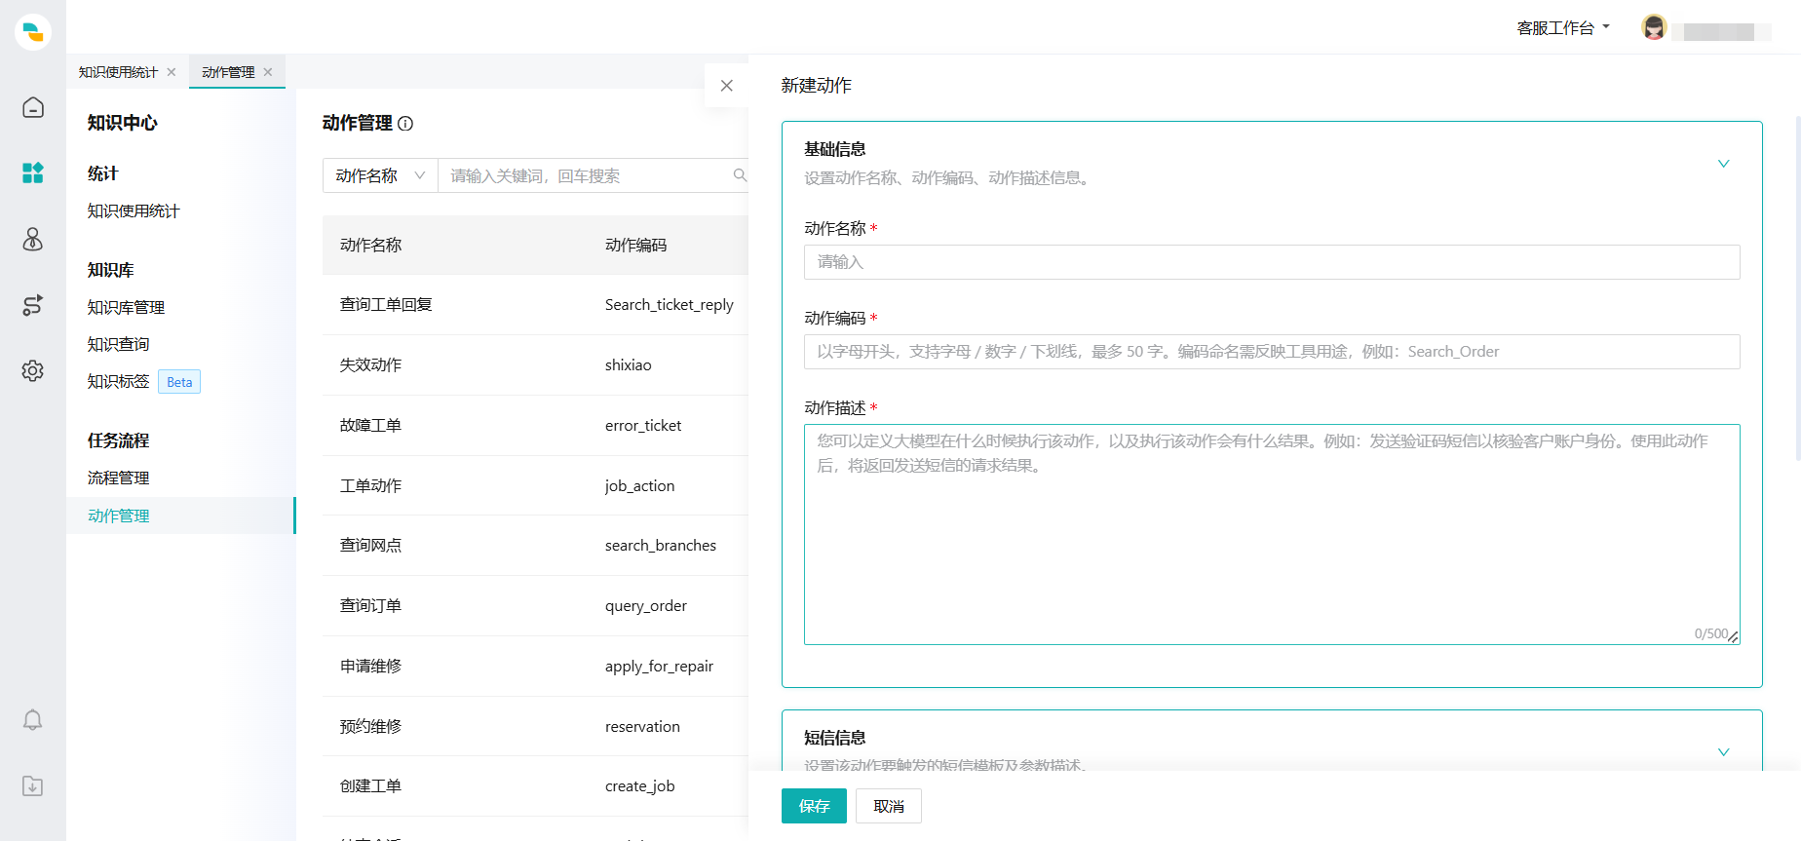
Task: Click the 取消 button
Action: 888,806
